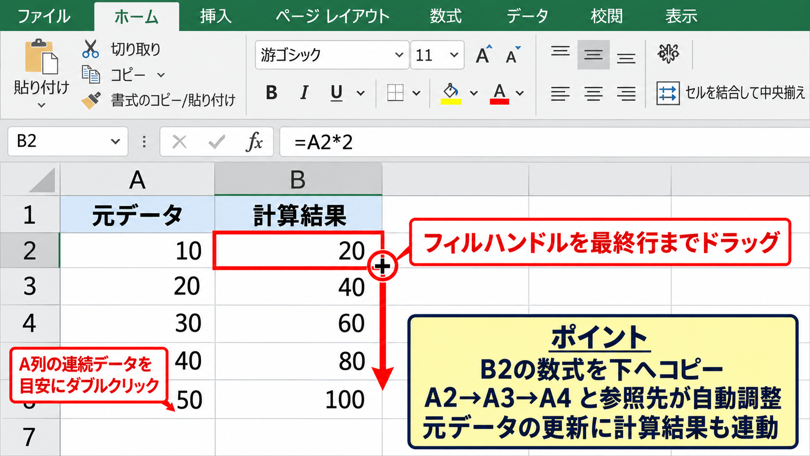Click the Cut (切り取り) scissors icon
810x456 pixels.
click(90, 49)
